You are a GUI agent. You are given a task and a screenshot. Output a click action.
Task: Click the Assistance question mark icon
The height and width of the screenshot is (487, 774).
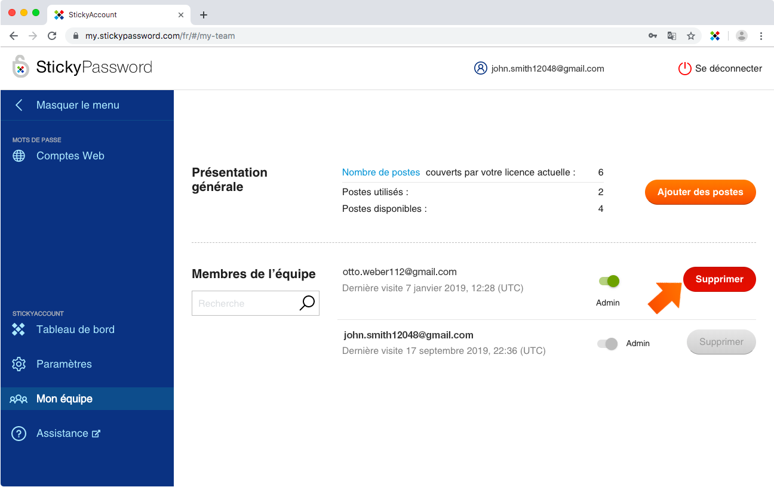point(19,433)
